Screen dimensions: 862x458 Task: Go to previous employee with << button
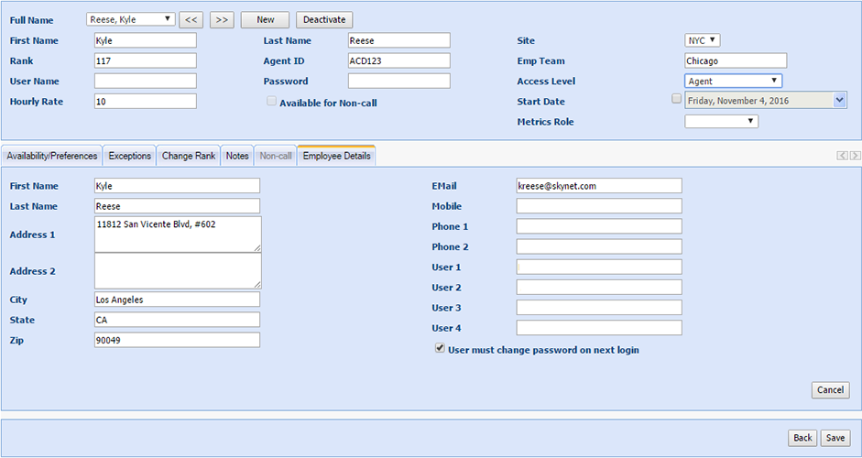(191, 19)
